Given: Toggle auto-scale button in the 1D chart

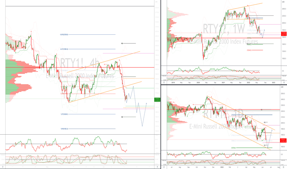Looking at the screenshot, I should click(284, 167).
